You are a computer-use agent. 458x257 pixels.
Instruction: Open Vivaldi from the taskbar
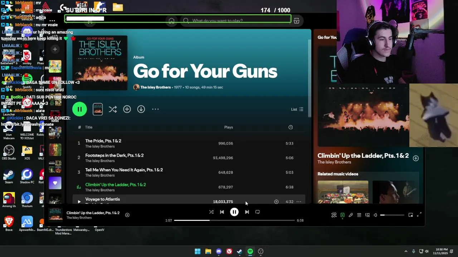click(x=229, y=251)
